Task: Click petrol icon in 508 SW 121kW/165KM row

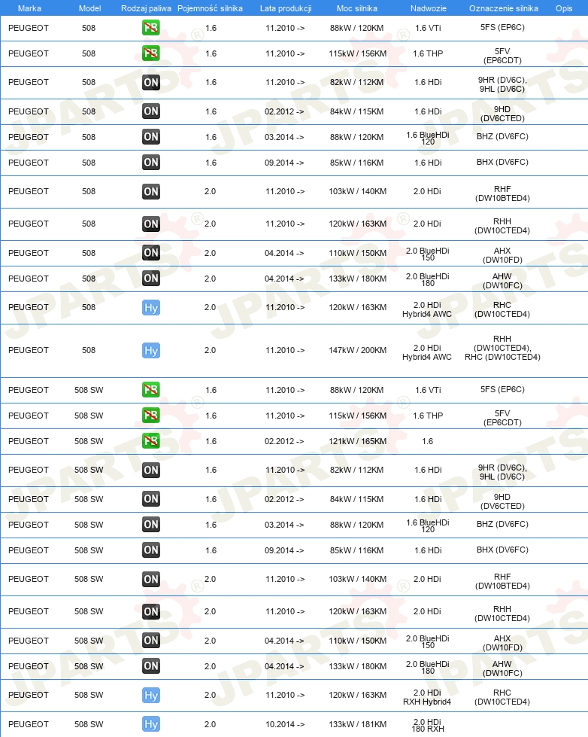Action: click(x=150, y=441)
